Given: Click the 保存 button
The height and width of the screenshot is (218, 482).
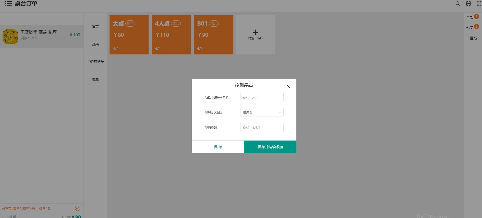Looking at the screenshot, I should 218,147.
